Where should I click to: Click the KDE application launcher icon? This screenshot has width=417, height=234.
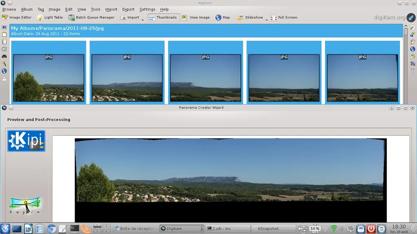5,229
